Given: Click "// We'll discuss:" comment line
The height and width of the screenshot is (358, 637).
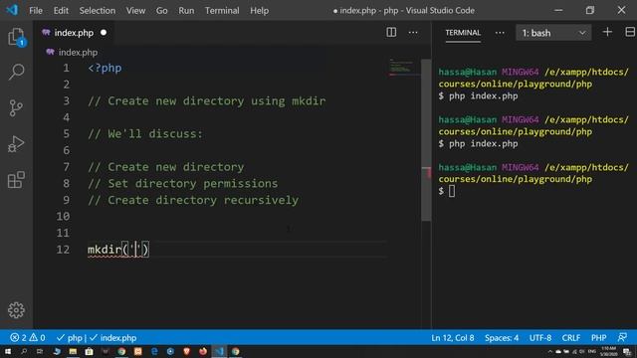Looking at the screenshot, I should [145, 134].
